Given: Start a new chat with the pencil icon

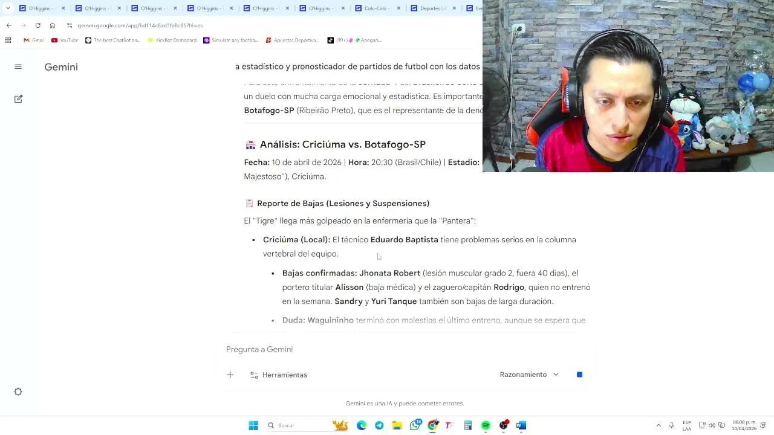Looking at the screenshot, I should [18, 98].
